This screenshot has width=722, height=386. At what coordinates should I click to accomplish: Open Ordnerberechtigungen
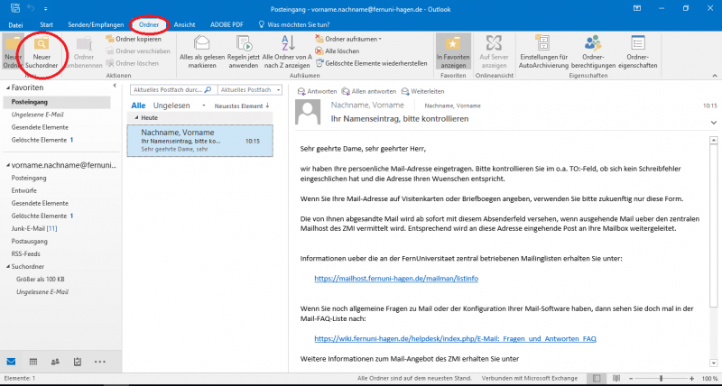(x=593, y=52)
